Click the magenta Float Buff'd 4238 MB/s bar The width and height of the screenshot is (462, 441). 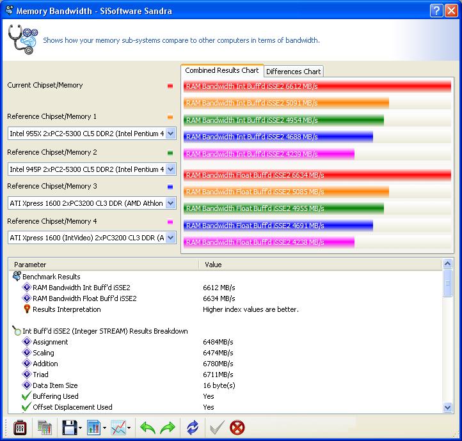[269, 242]
